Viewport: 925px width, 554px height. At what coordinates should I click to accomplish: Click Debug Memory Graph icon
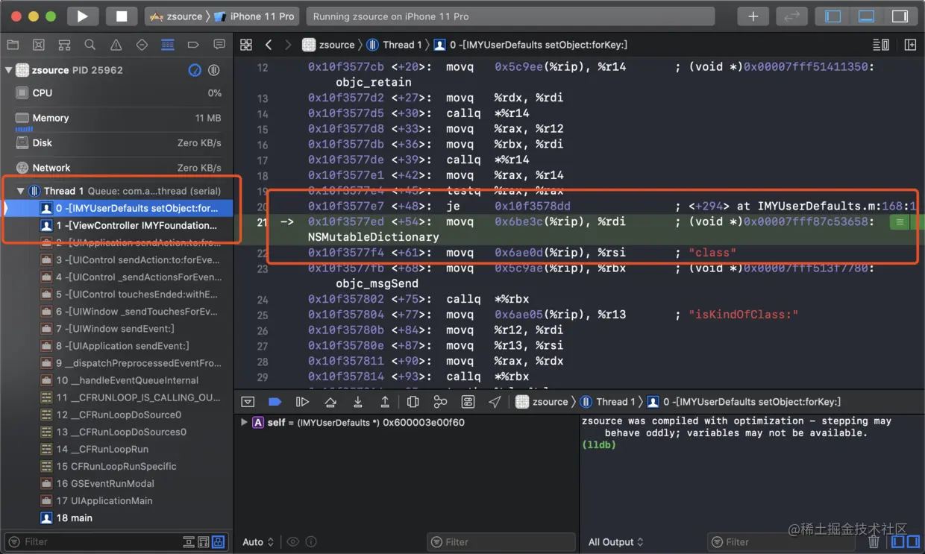point(440,402)
